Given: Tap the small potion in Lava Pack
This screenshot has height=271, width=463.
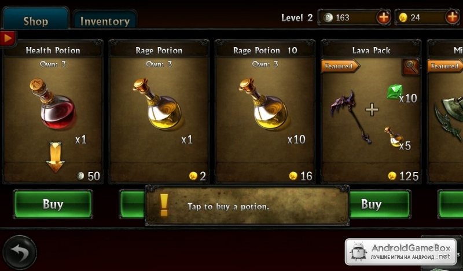Looking at the screenshot, I should point(394,137).
